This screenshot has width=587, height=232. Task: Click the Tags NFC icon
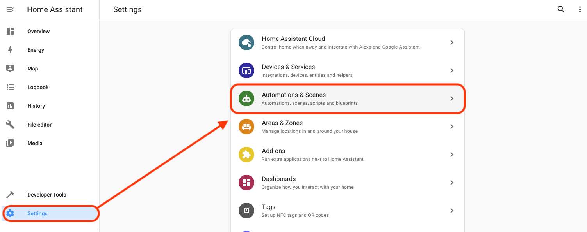click(x=246, y=211)
